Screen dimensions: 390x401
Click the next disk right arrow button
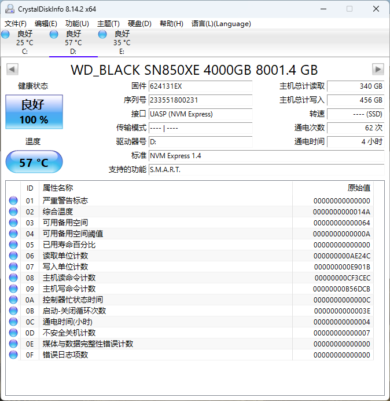pyautogui.click(x=378, y=70)
